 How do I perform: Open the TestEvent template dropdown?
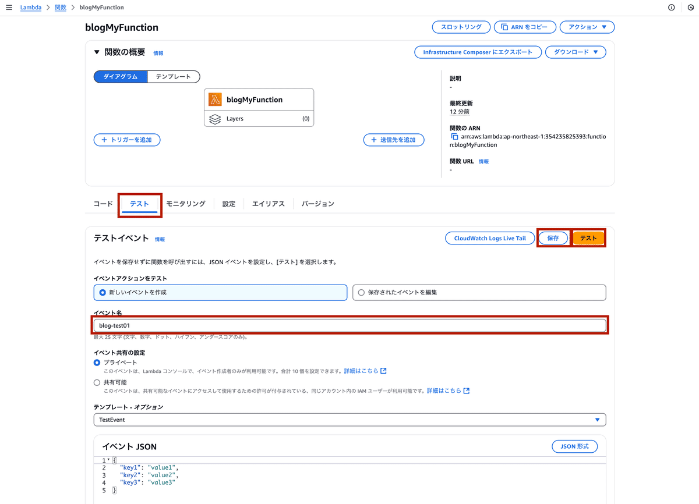(349, 420)
